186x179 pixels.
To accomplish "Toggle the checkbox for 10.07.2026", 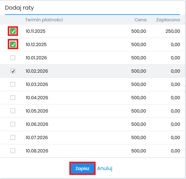I will click(13, 138).
